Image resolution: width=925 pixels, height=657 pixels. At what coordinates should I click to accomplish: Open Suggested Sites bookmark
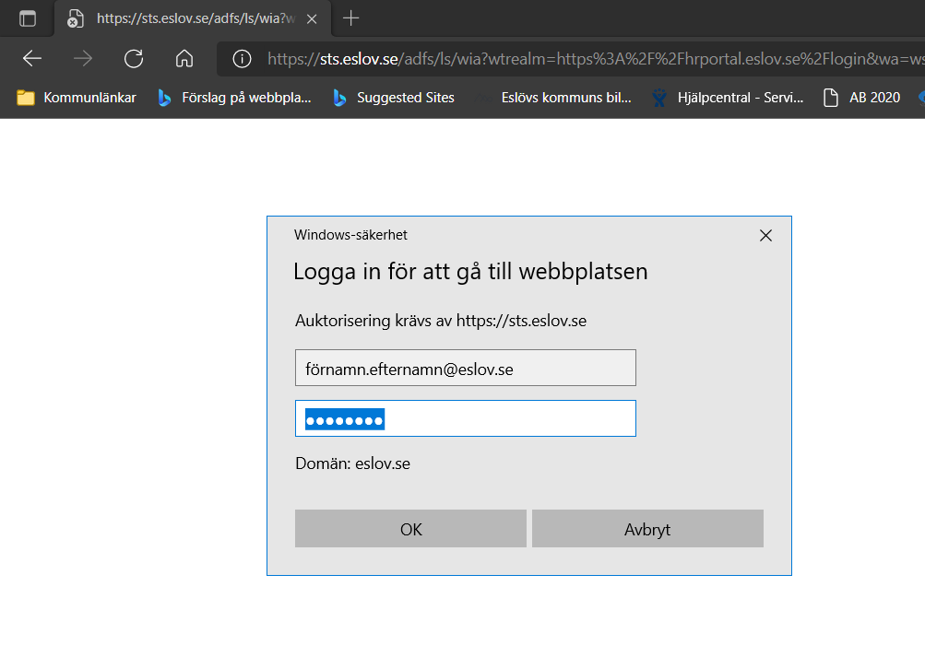394,98
